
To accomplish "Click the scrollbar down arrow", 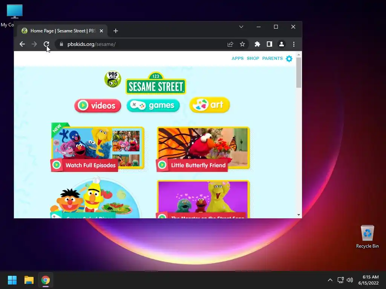I will pos(299,215).
